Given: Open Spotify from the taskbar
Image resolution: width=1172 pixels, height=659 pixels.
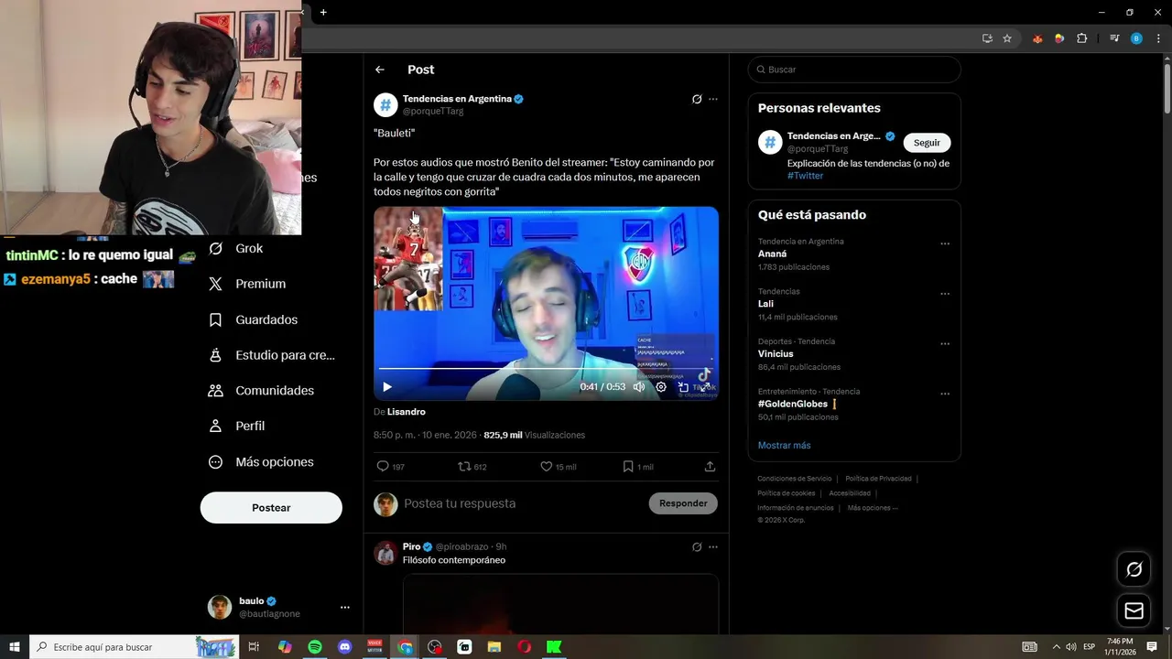Looking at the screenshot, I should [x=315, y=647].
